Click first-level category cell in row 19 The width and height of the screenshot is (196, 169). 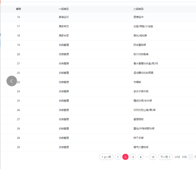[64, 45]
